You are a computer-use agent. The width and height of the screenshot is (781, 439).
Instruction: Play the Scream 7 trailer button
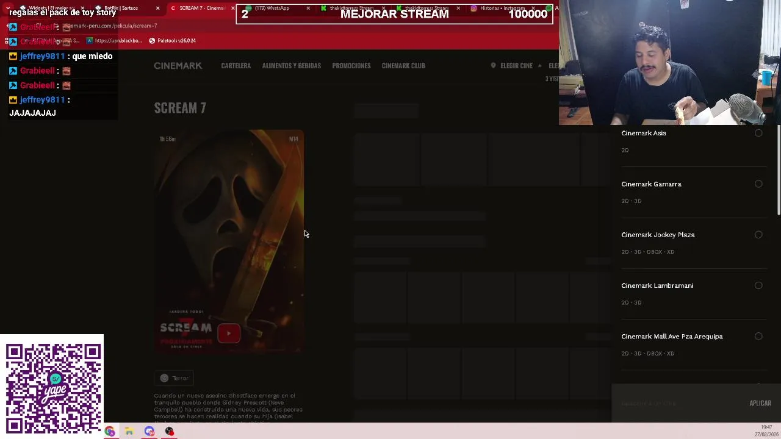pyautogui.click(x=229, y=334)
